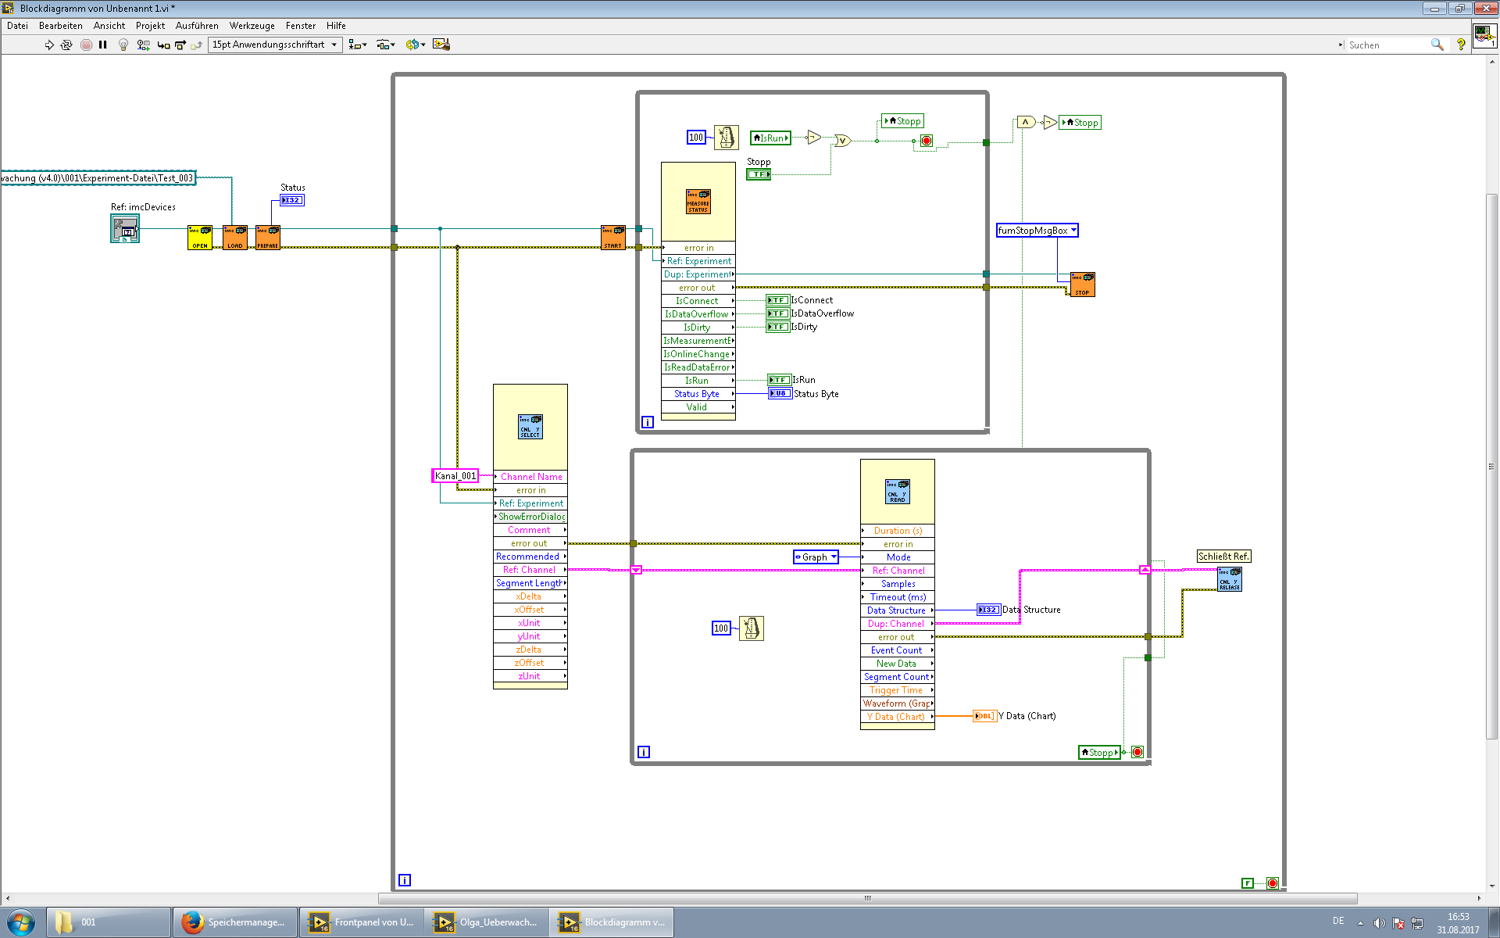Image resolution: width=1500 pixels, height=938 pixels.
Task: Click the Step Into icon
Action: (163, 45)
